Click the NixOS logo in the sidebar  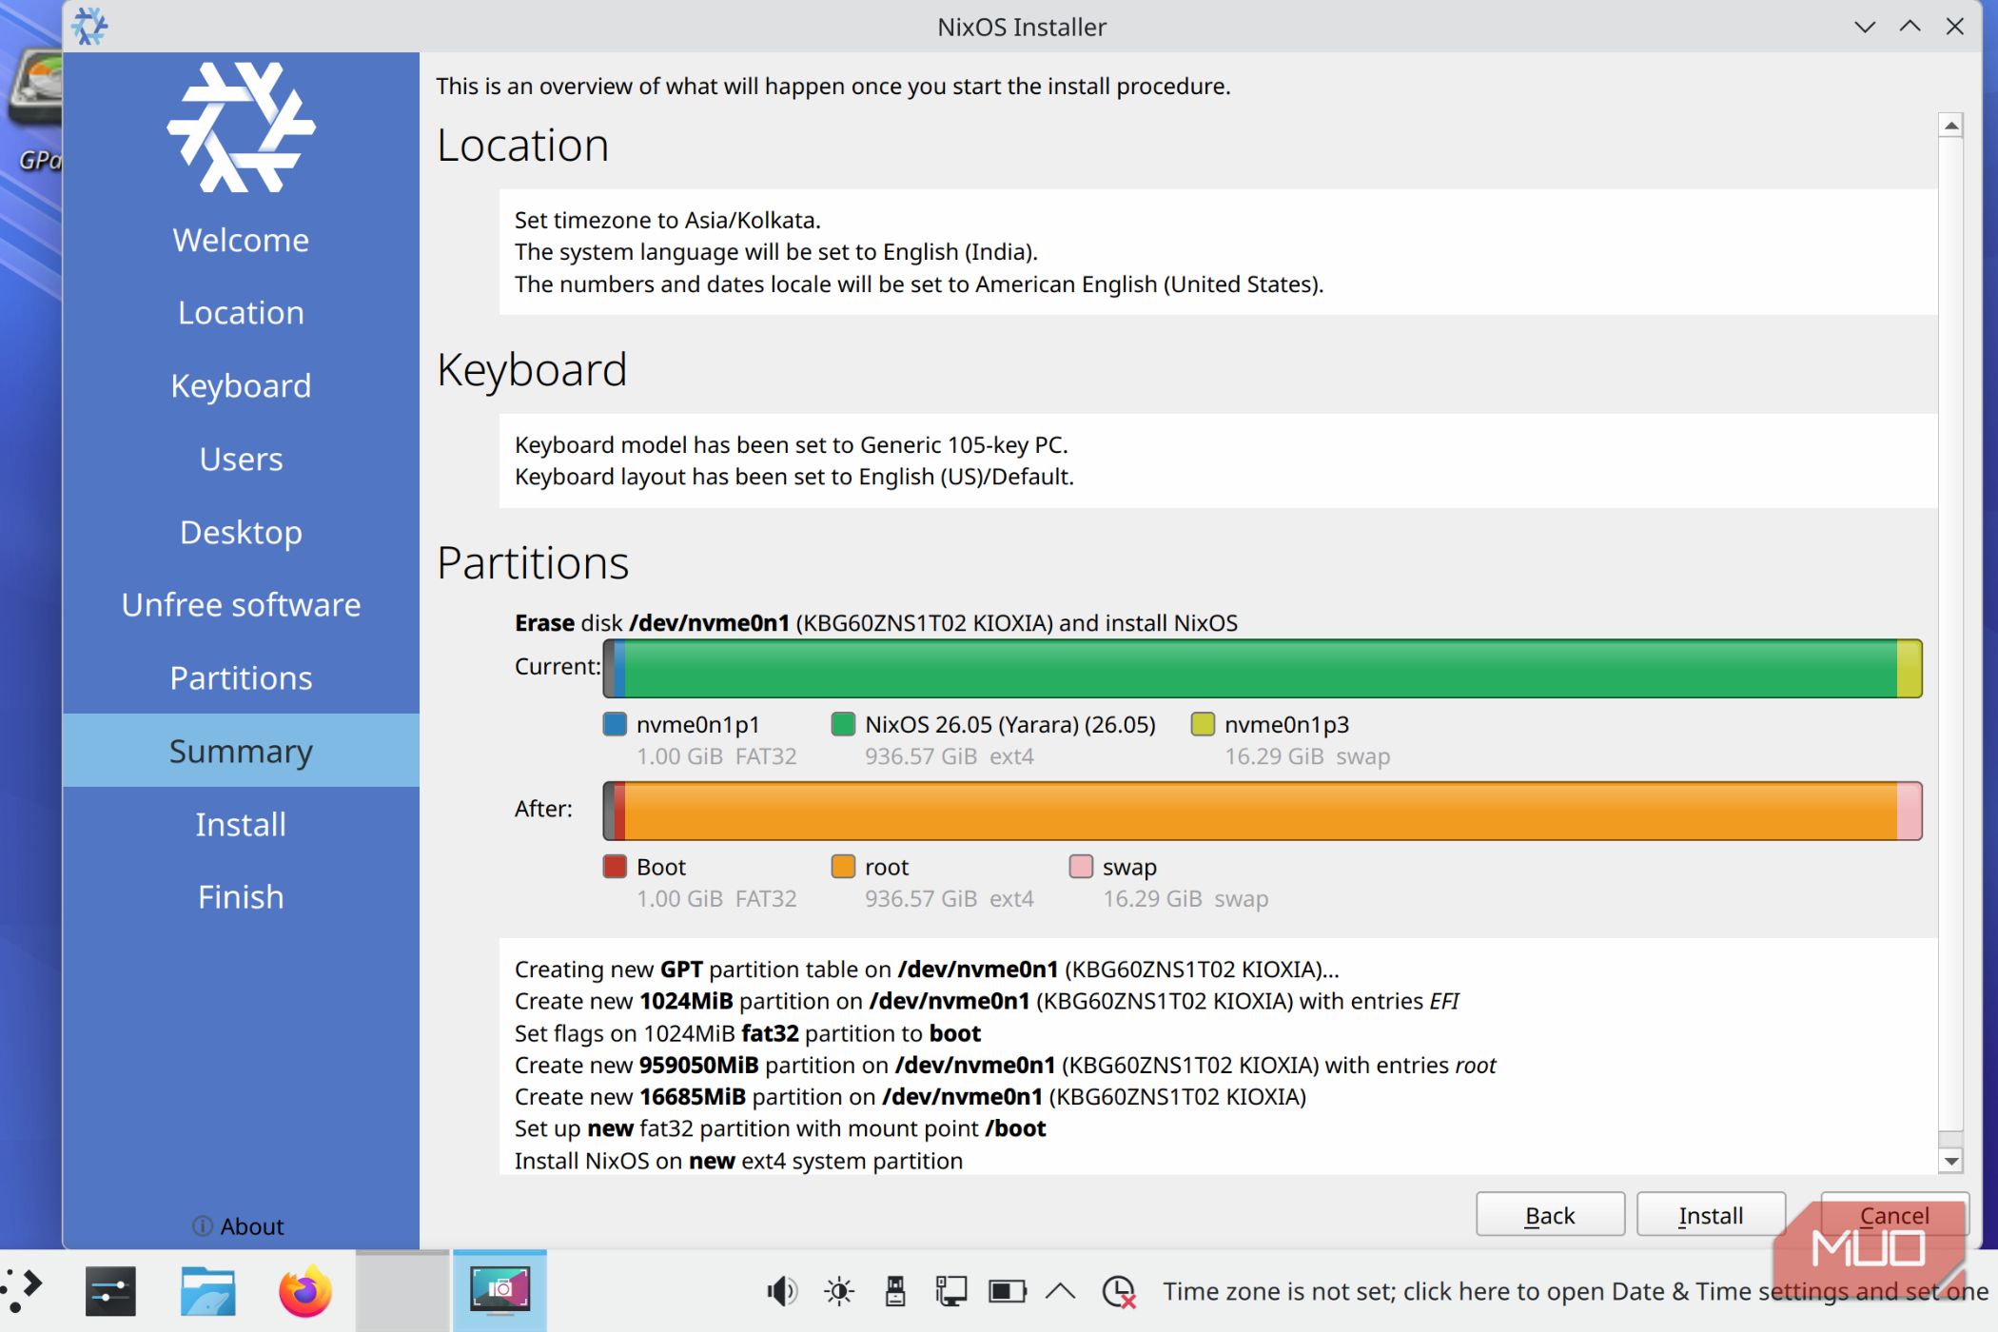click(x=241, y=127)
